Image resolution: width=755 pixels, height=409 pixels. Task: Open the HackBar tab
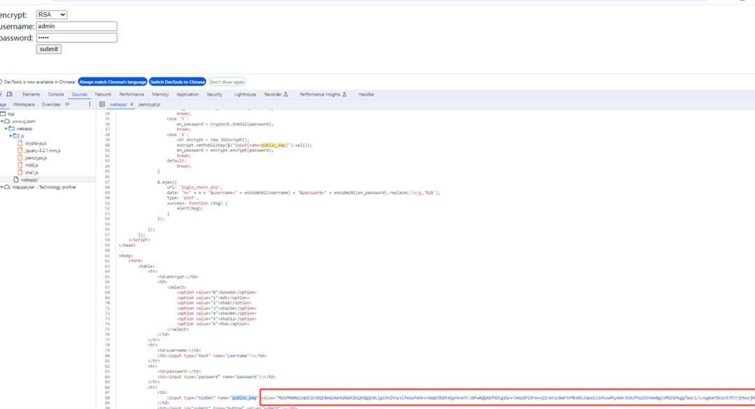(x=366, y=95)
